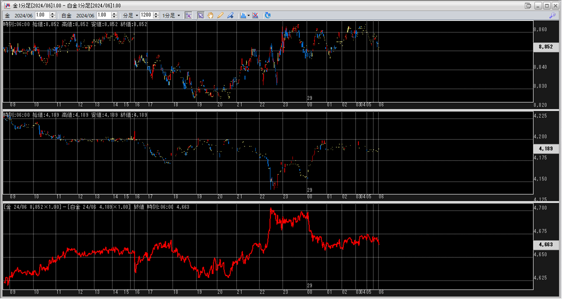Click the draw-object edit tool icon
Image resolution: width=562 pixels, height=299 pixels.
(230, 15)
